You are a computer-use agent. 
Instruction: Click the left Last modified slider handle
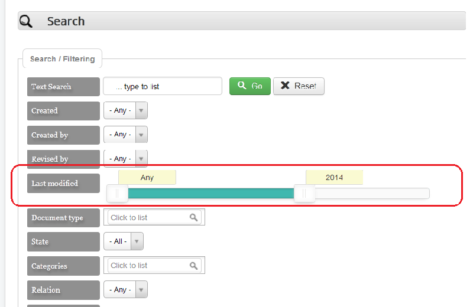point(117,194)
